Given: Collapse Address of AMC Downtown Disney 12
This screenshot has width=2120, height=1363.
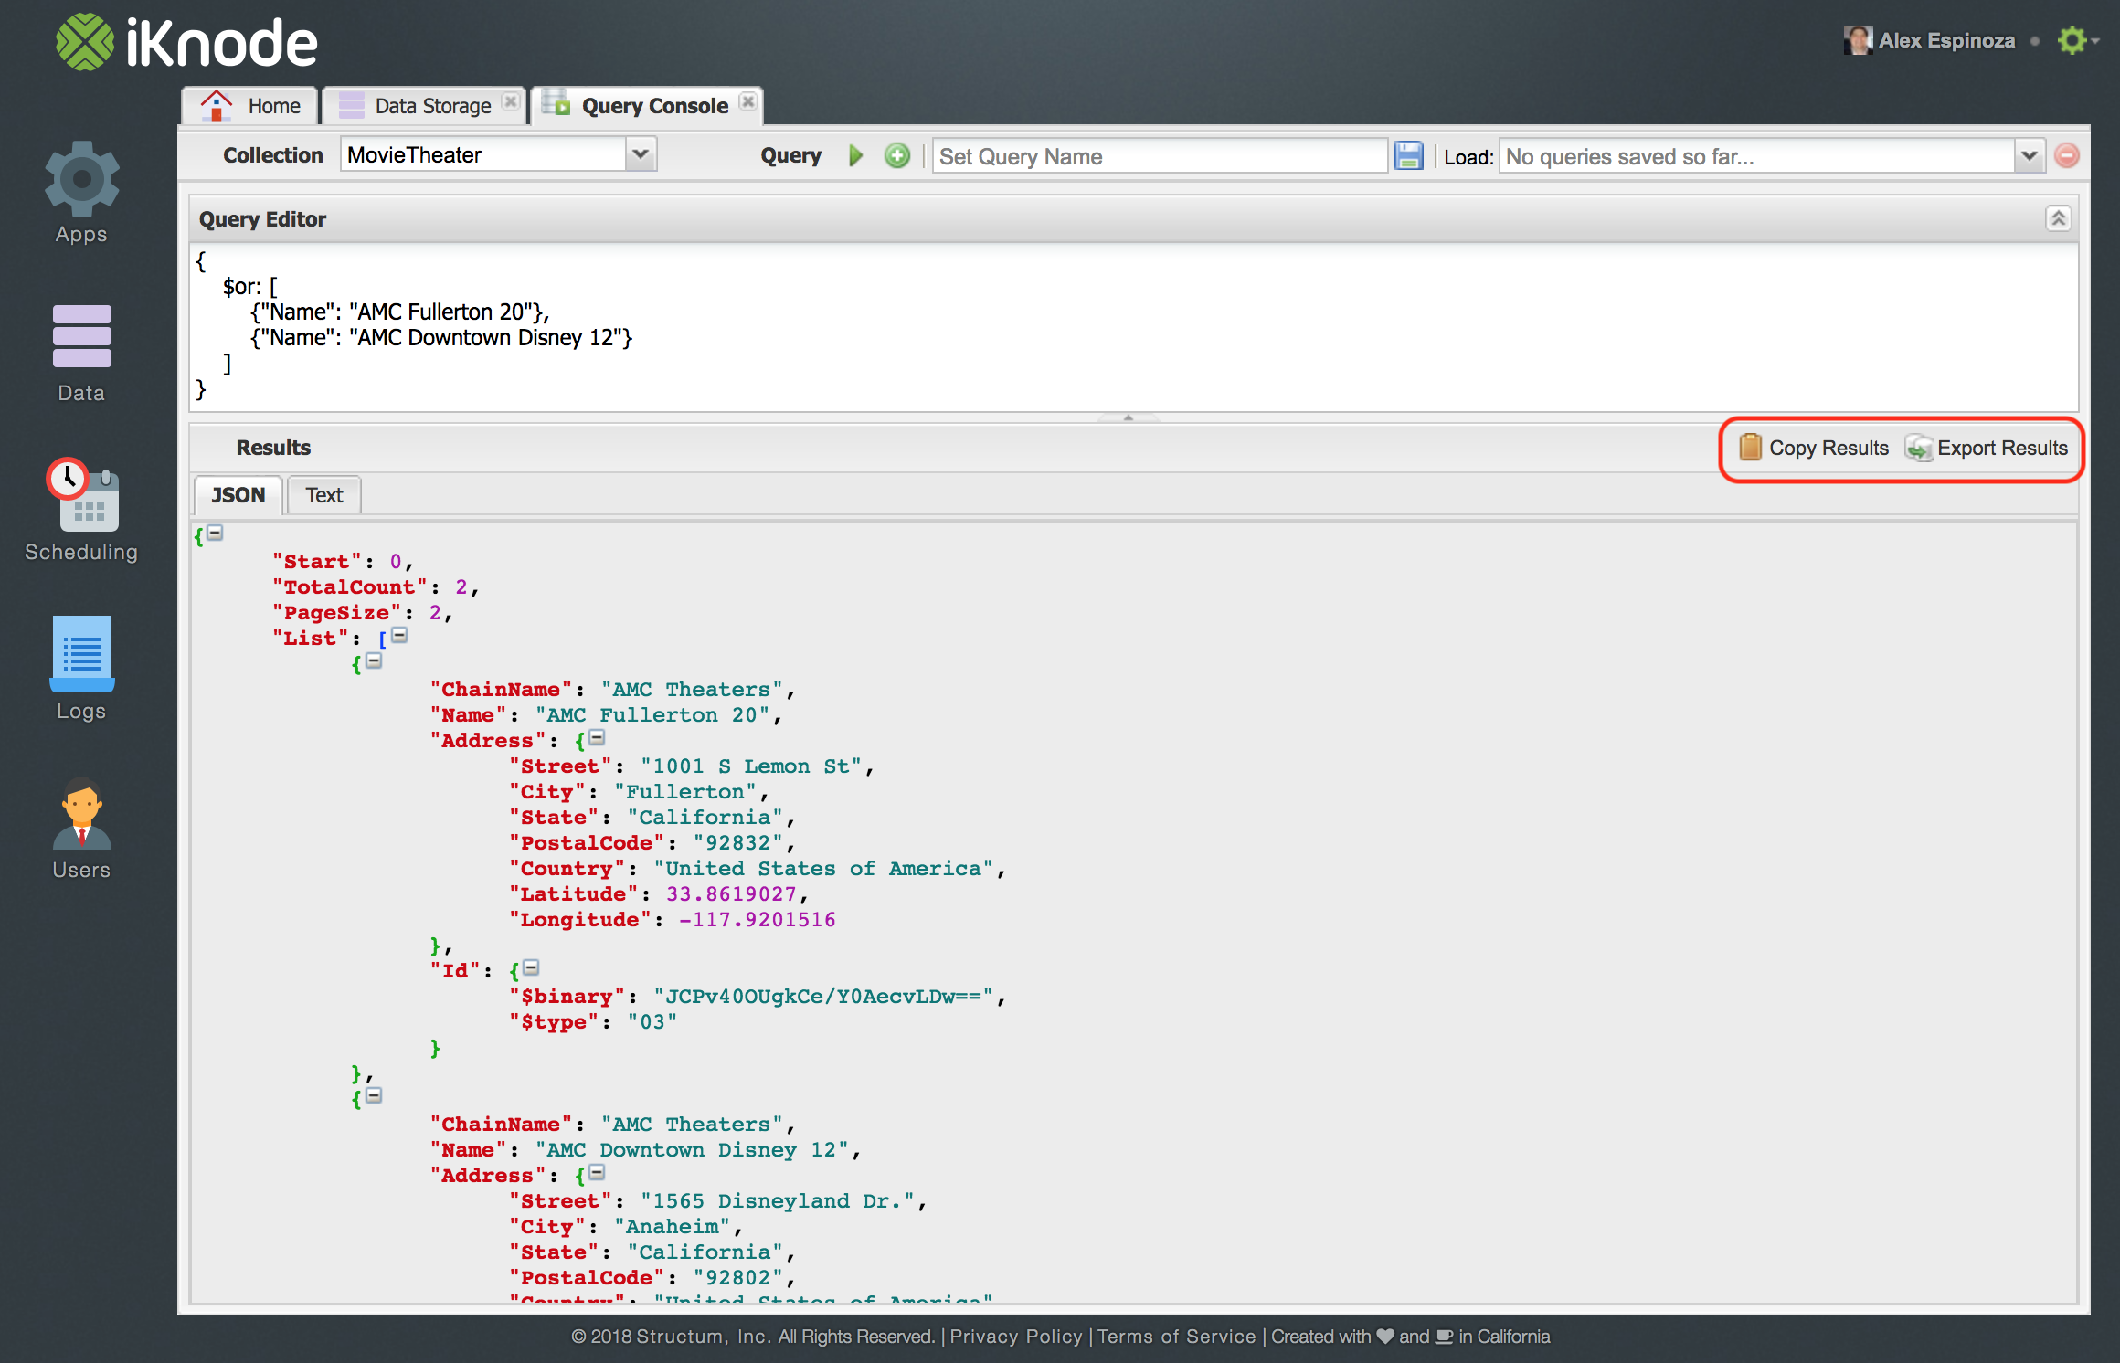Looking at the screenshot, I should tap(597, 1172).
